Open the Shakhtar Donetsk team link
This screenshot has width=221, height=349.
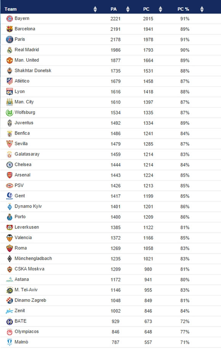point(33,71)
